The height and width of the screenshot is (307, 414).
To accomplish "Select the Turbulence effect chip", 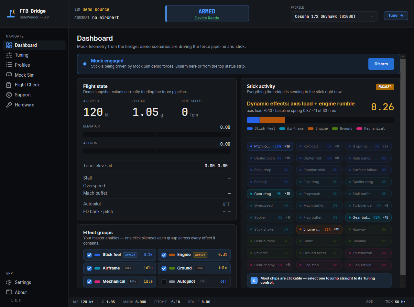I will (x=368, y=205).
